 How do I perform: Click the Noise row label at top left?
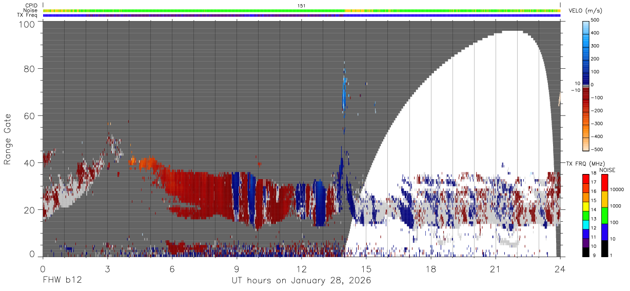(x=32, y=10)
